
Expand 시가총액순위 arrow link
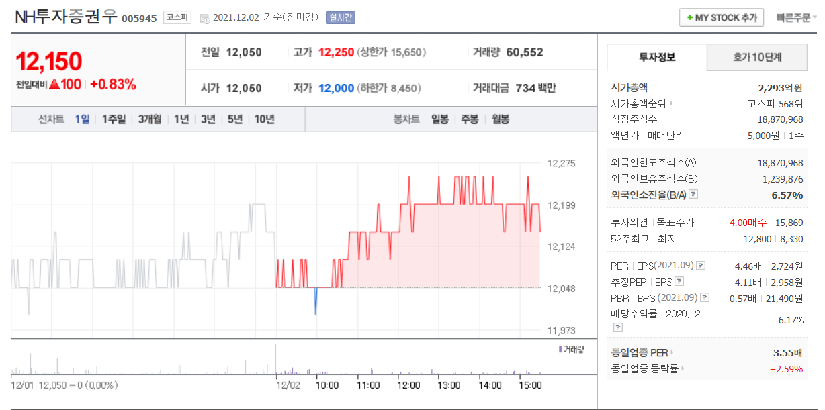670,104
